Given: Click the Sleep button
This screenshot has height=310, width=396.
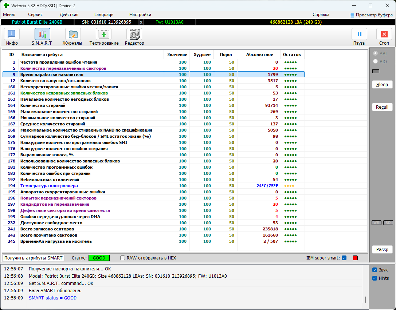Looking at the screenshot, I should click(x=382, y=85).
